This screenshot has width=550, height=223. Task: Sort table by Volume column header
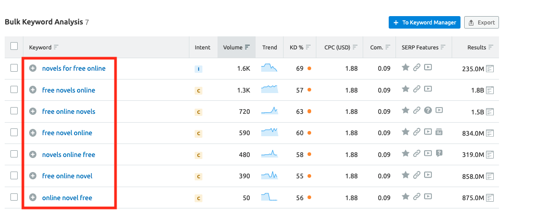pyautogui.click(x=236, y=47)
